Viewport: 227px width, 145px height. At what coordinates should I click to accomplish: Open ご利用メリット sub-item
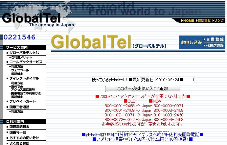[21, 57]
